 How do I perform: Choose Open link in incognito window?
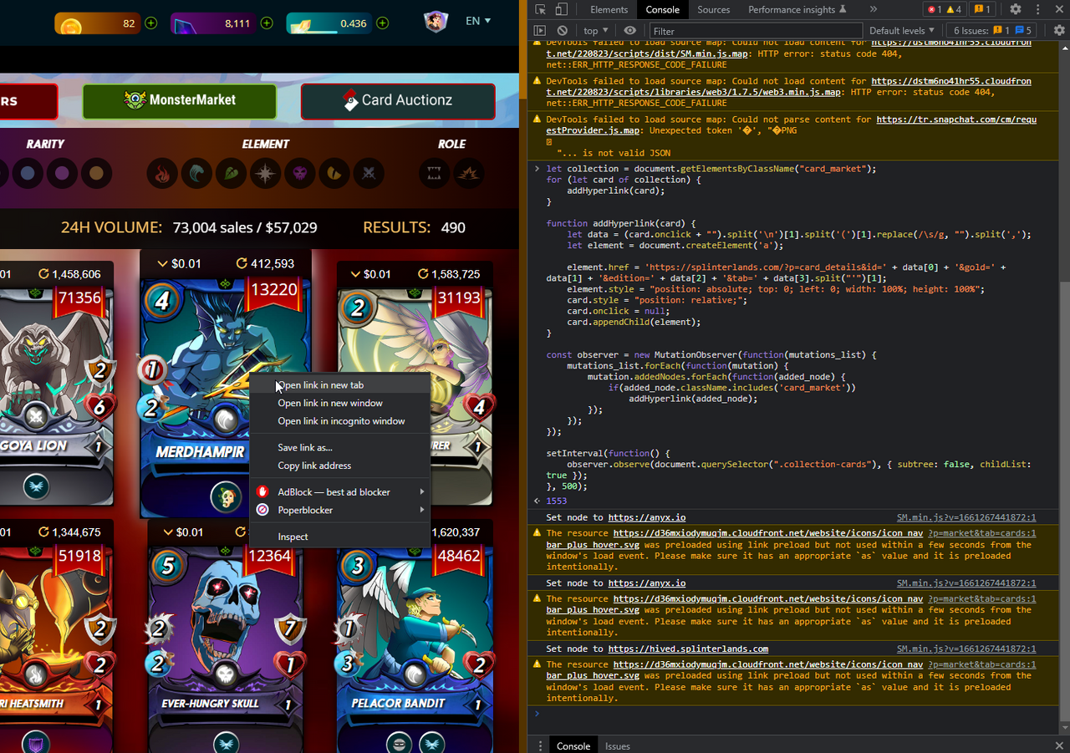[340, 421]
